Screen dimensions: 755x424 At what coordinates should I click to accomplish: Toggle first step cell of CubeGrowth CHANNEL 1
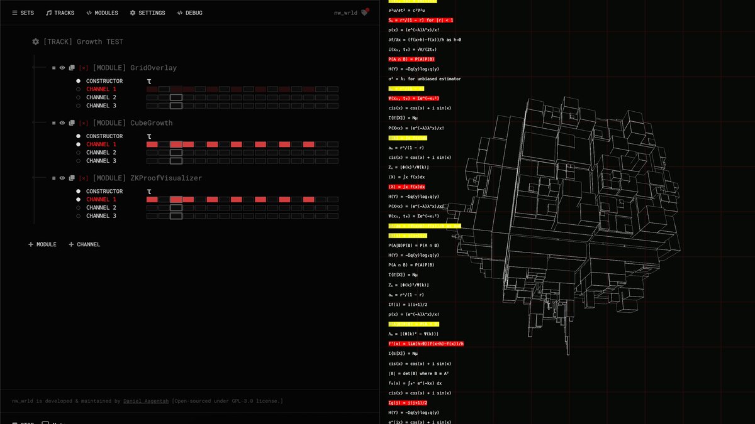[152, 144]
